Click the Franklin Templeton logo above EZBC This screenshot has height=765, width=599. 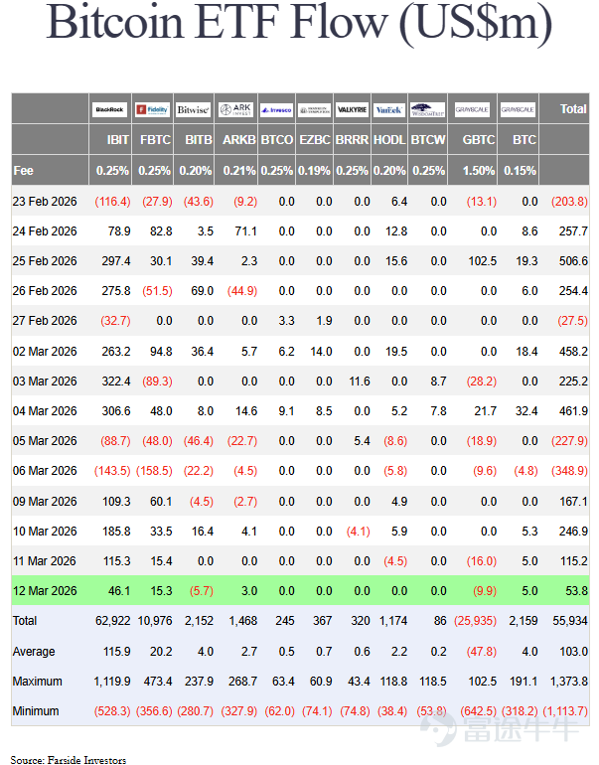click(x=314, y=109)
